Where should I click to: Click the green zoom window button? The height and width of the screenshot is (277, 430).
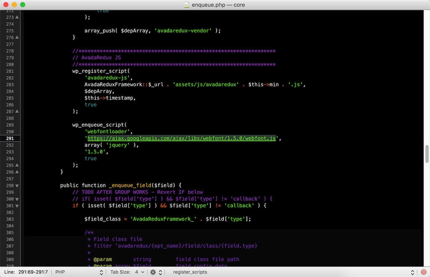pos(23,5)
